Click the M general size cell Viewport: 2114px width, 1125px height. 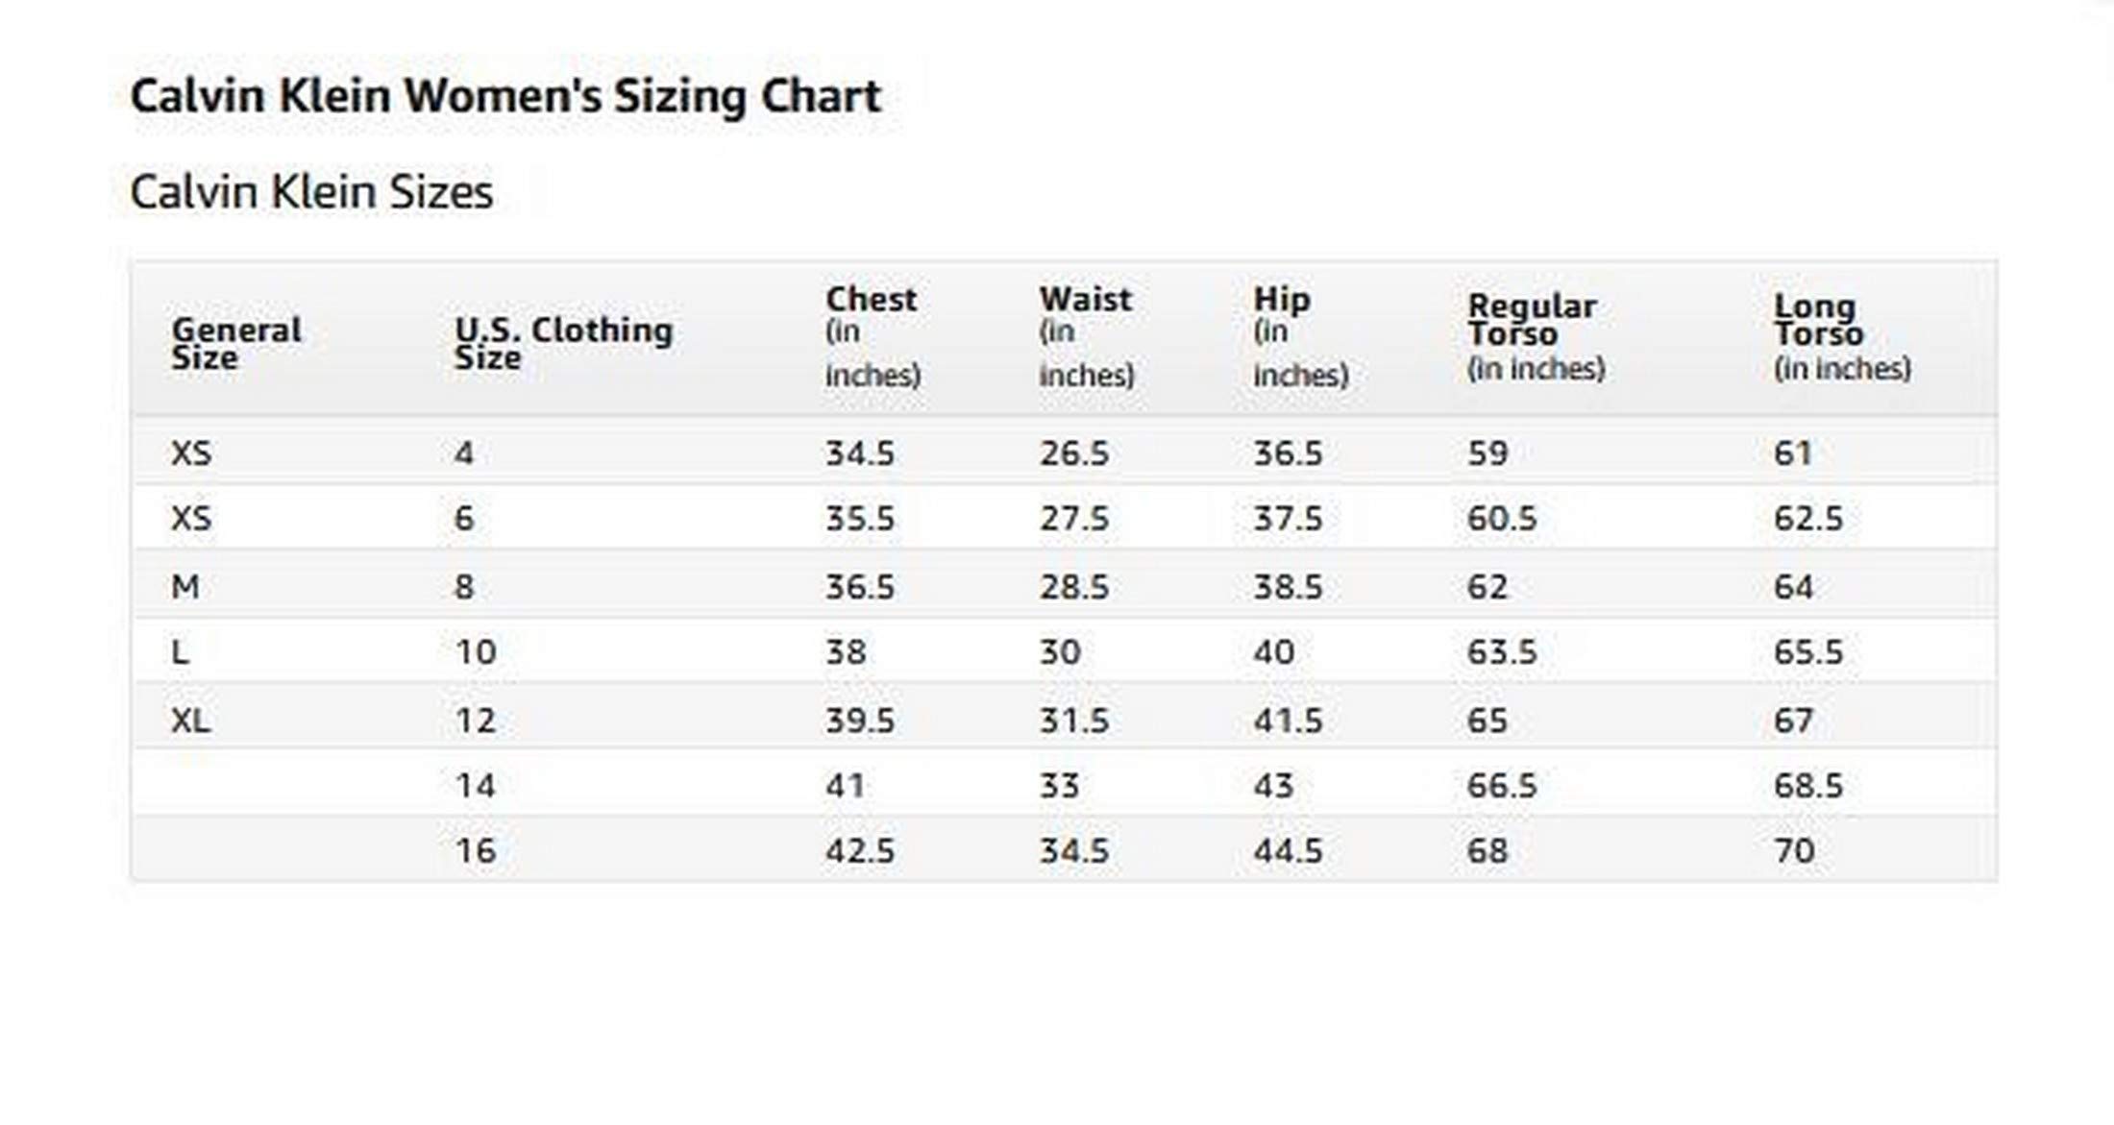[x=185, y=586]
